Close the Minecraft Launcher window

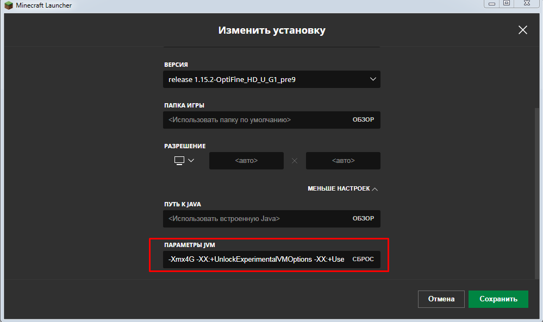(x=527, y=3)
